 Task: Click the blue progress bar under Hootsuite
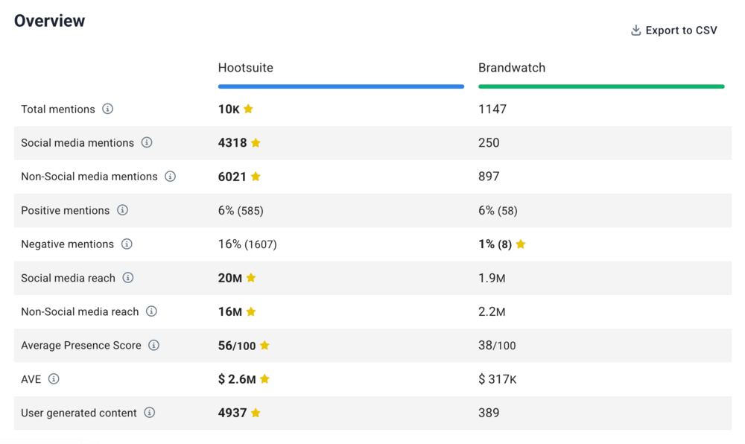340,86
